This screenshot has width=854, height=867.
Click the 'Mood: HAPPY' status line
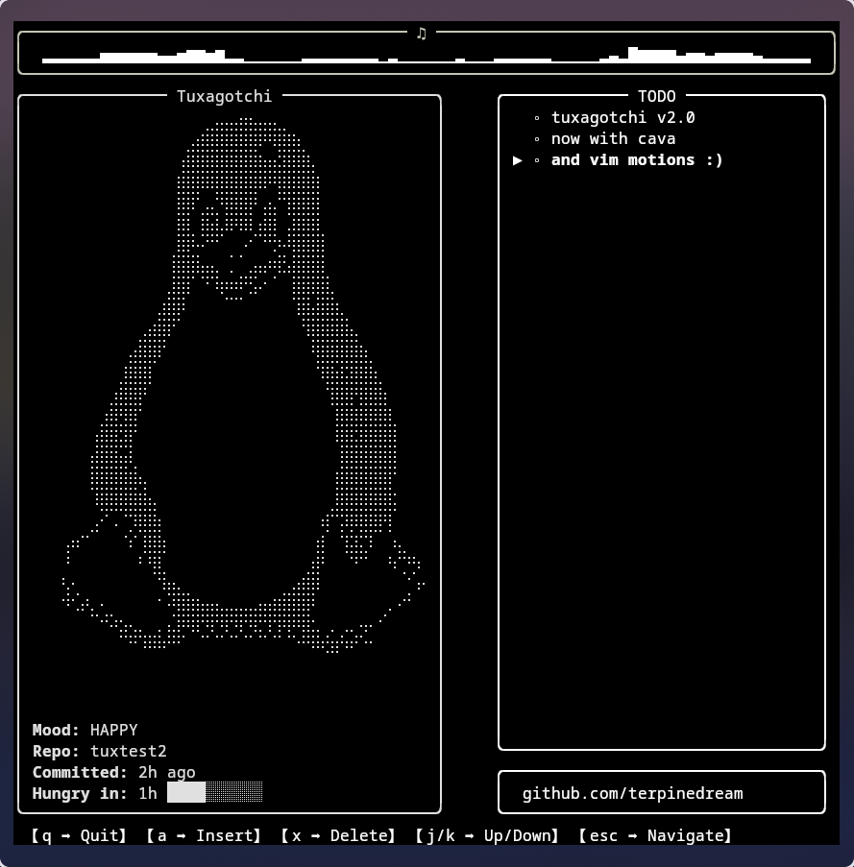point(85,730)
